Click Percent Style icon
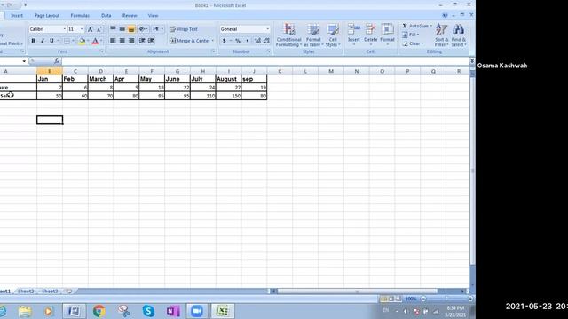Image resolution: width=568 pixels, height=319 pixels. point(238,41)
